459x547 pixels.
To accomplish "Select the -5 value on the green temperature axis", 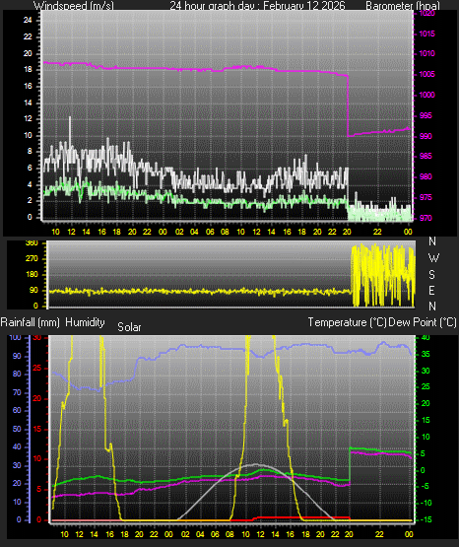I will (x=425, y=486).
